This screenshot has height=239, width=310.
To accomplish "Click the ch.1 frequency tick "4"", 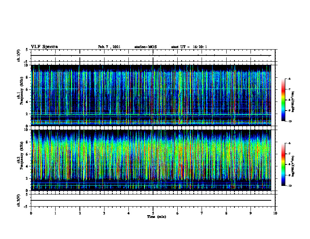I will click(27, 102).
